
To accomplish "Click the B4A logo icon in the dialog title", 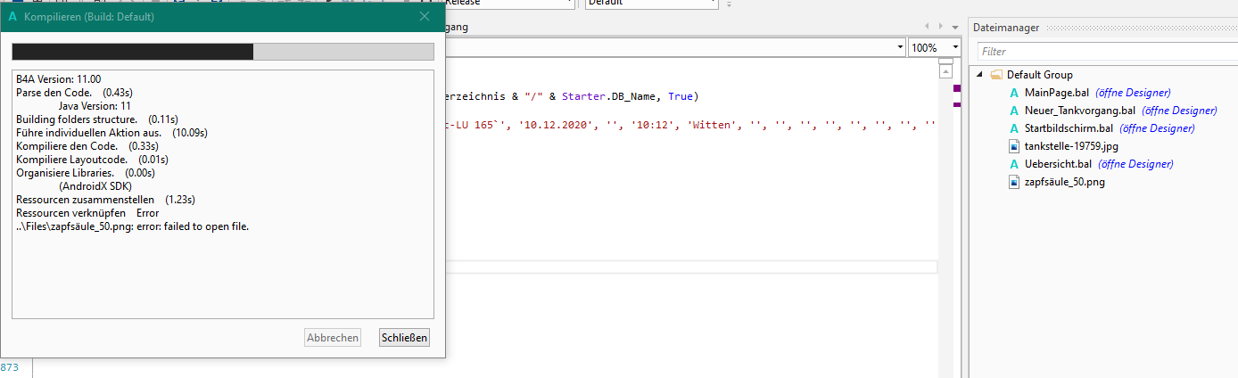I will [12, 16].
